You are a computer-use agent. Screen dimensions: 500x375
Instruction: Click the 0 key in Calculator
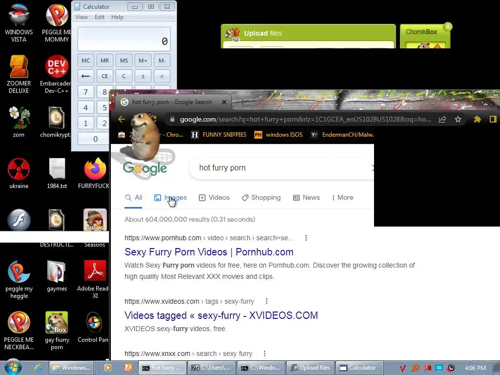93,139
